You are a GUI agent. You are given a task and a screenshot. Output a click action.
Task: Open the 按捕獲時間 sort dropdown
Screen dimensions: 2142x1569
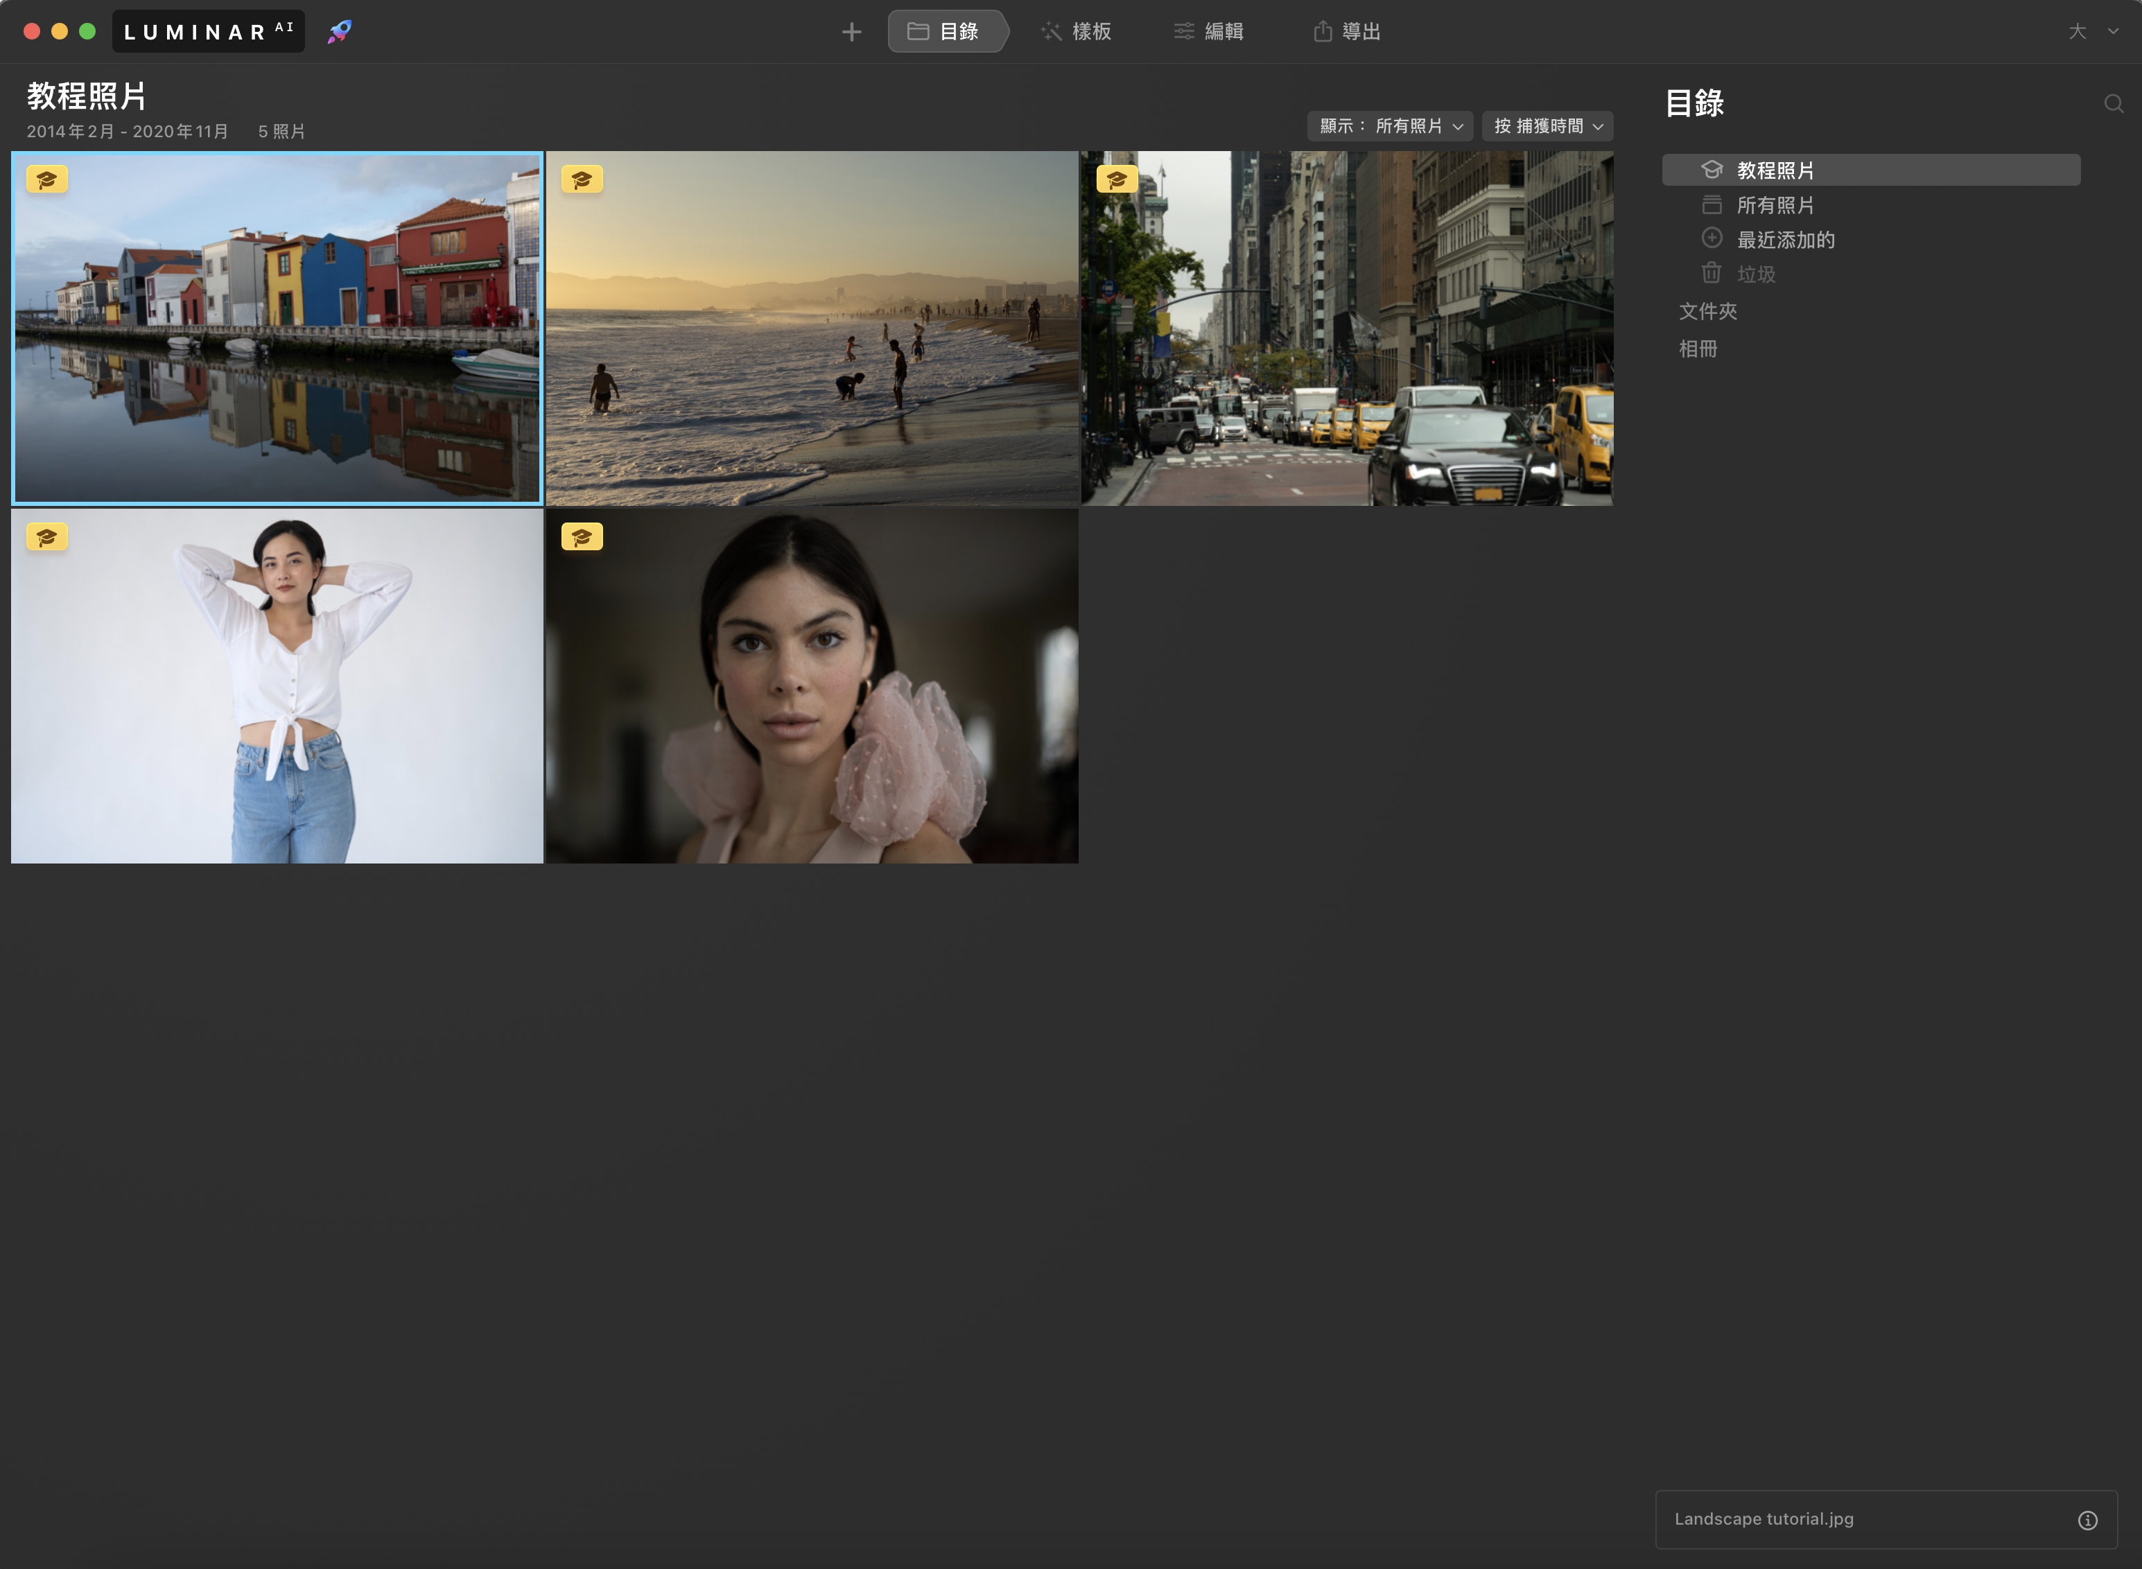point(1547,126)
